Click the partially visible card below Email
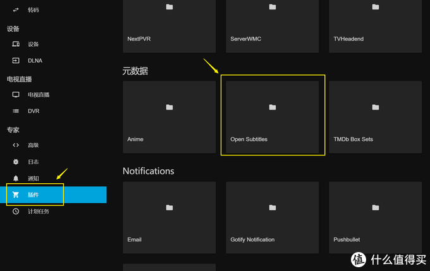Viewport: 430px width, 271px height. [169, 267]
